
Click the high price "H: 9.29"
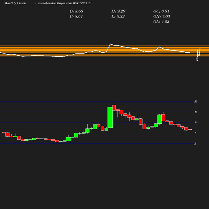118,11
